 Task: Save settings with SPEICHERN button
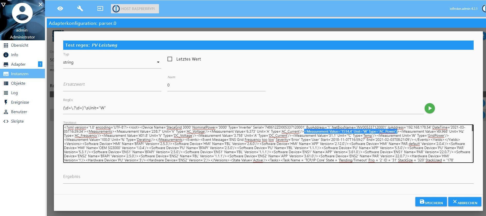431,202
